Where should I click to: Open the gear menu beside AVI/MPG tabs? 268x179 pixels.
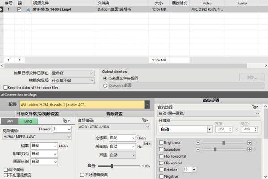(x=66, y=121)
